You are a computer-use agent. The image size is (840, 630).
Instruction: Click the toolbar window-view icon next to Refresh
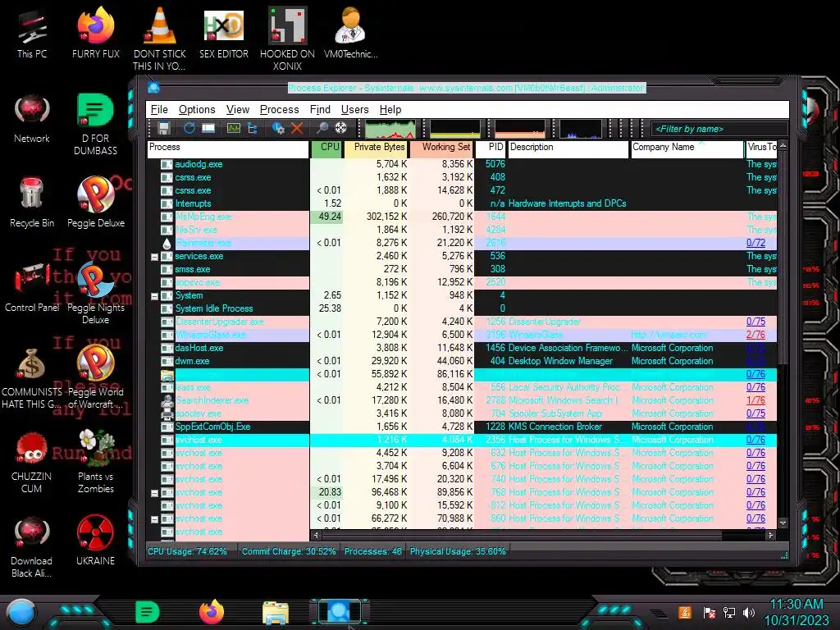[x=208, y=128]
